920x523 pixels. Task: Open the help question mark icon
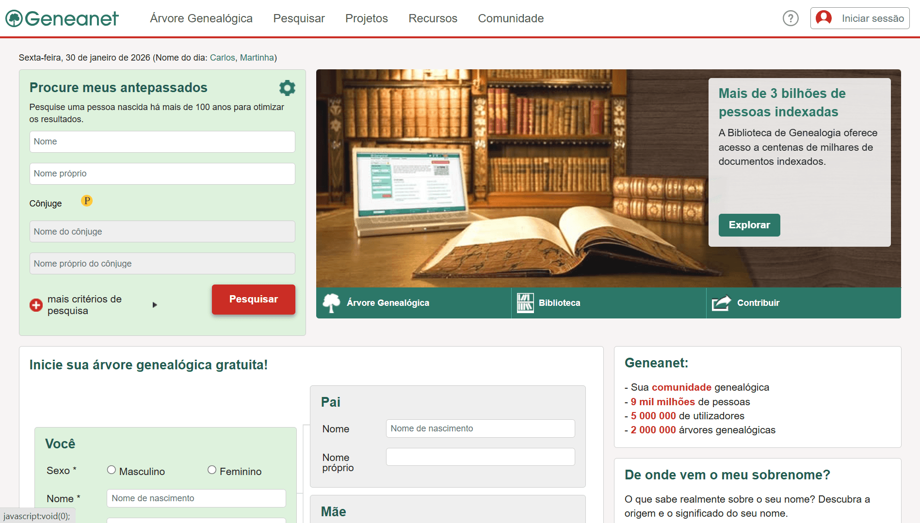pyautogui.click(x=791, y=18)
